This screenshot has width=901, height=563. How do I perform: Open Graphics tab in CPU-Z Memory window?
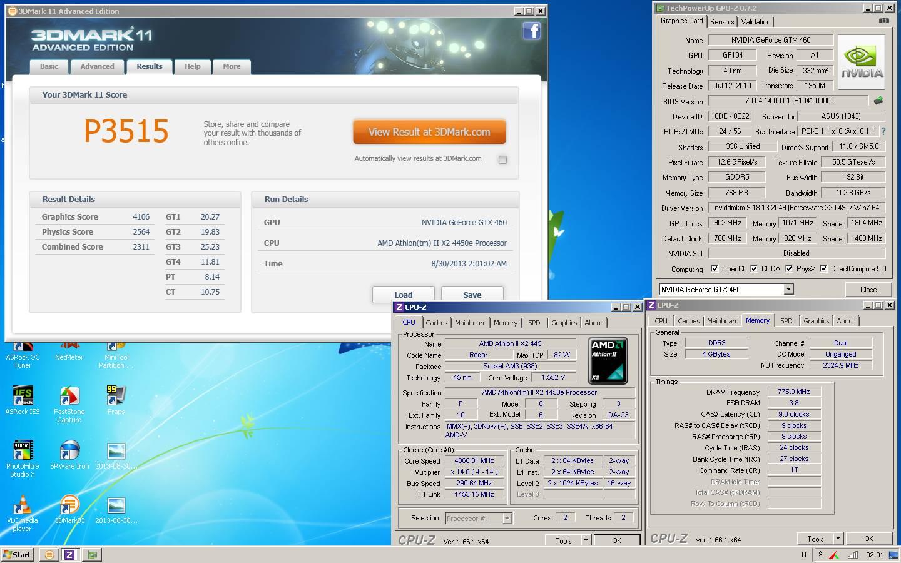[x=816, y=321]
